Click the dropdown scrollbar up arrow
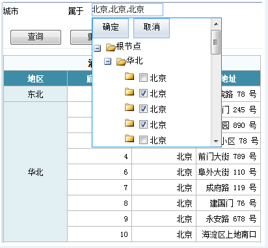 [x=216, y=24]
